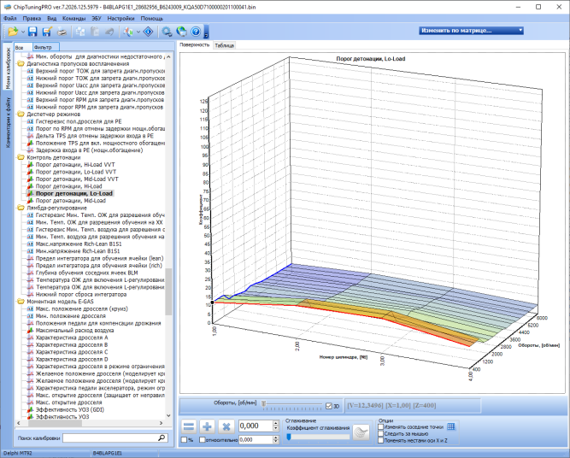570x458 pixels.
Task: Click chart icon beside 'Порог детонации, Lo-Load VVT'
Action: [x=30, y=172]
